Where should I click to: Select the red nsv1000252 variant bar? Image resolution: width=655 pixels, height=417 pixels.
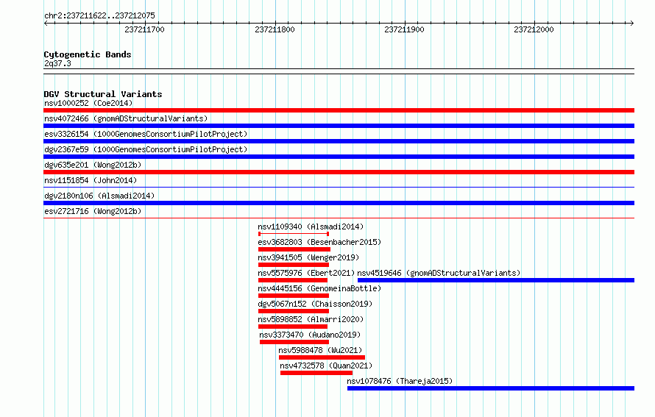pos(339,110)
